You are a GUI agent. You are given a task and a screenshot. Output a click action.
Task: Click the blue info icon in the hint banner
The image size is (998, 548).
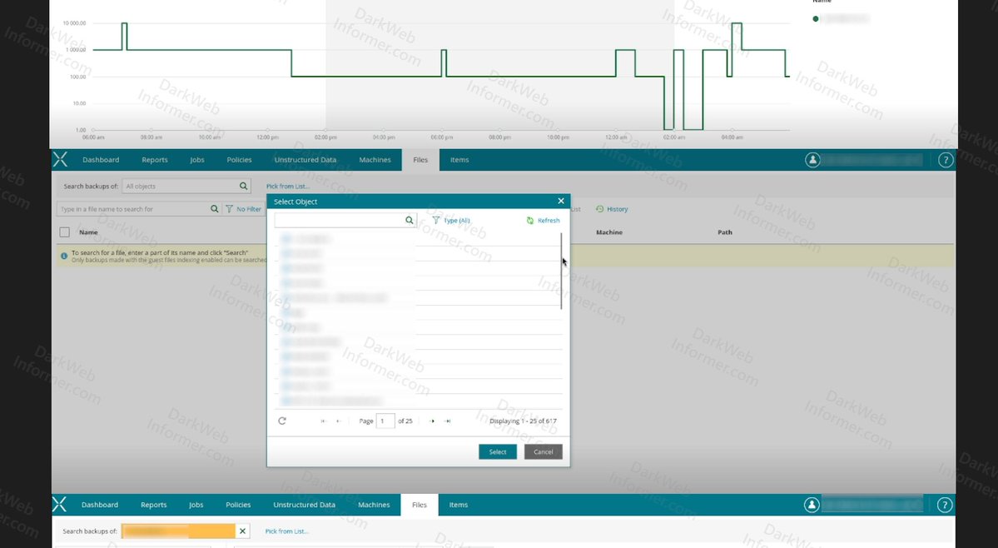(x=63, y=256)
